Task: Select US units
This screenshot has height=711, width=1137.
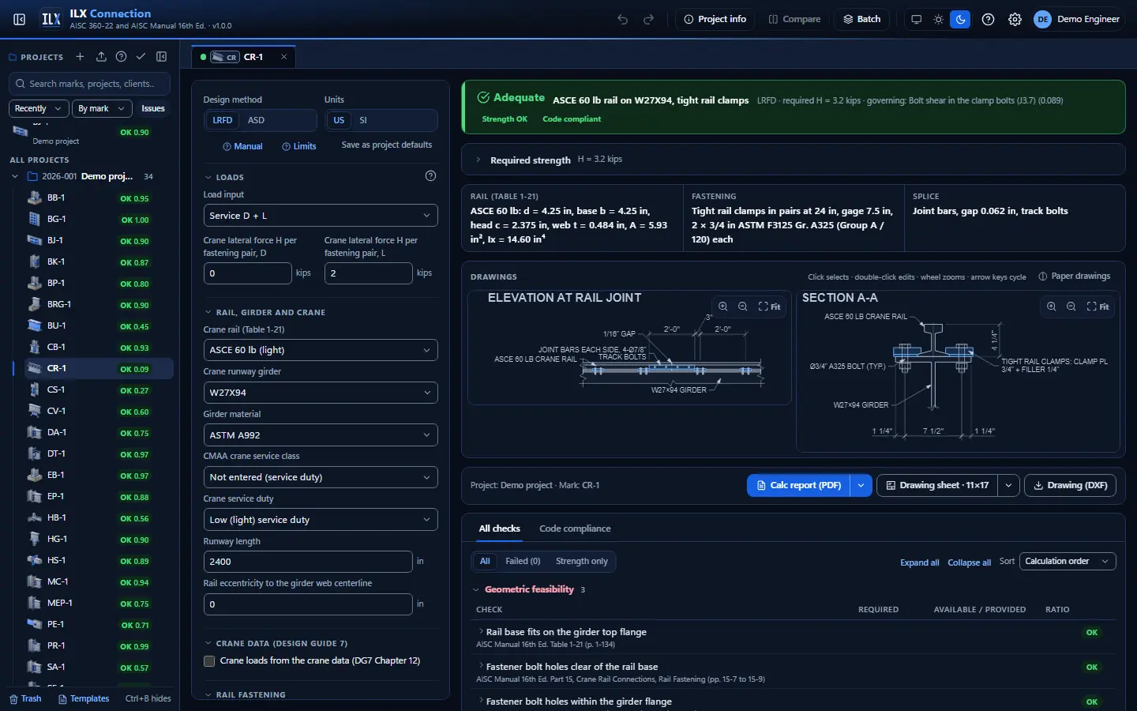Action: point(339,120)
